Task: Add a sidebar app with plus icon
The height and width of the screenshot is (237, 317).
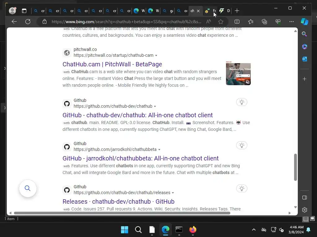Action: coord(305,79)
